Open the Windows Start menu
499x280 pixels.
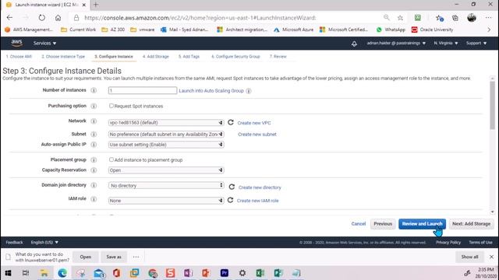pyautogui.click(x=8, y=273)
